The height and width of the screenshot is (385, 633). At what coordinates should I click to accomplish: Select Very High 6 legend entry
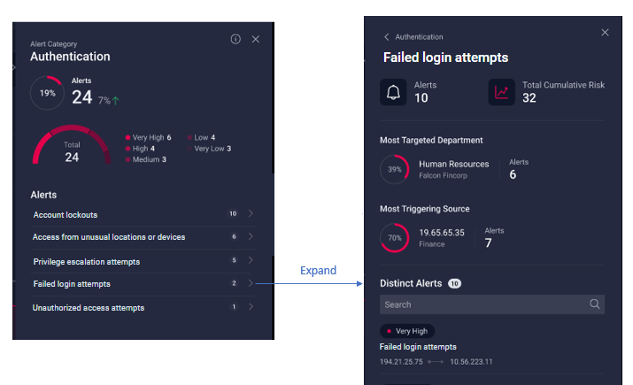[x=149, y=137]
